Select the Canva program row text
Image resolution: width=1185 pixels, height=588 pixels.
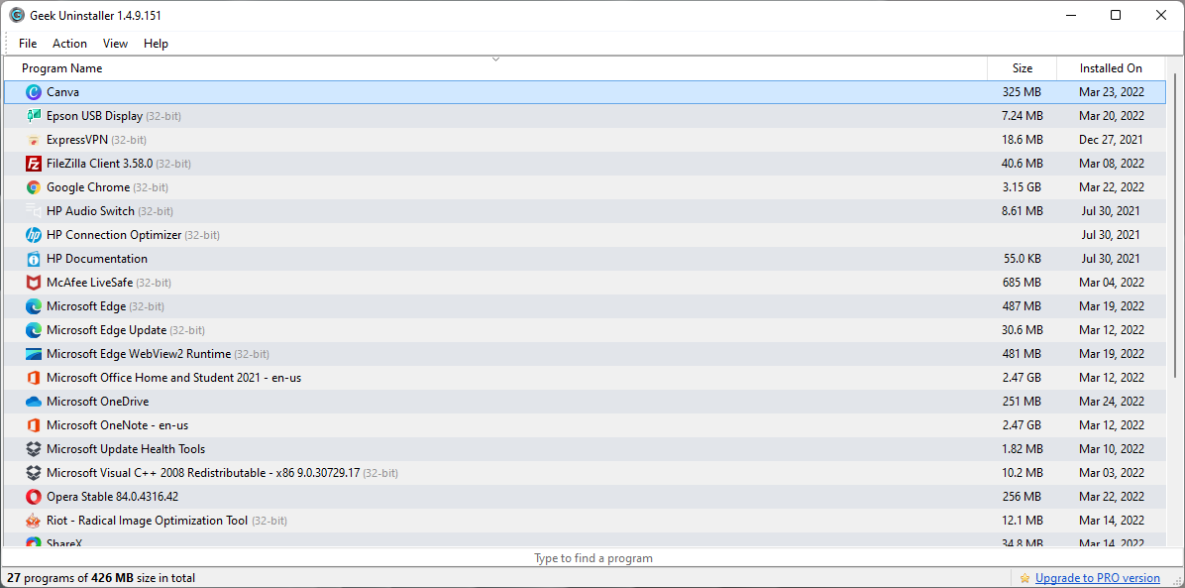[62, 92]
